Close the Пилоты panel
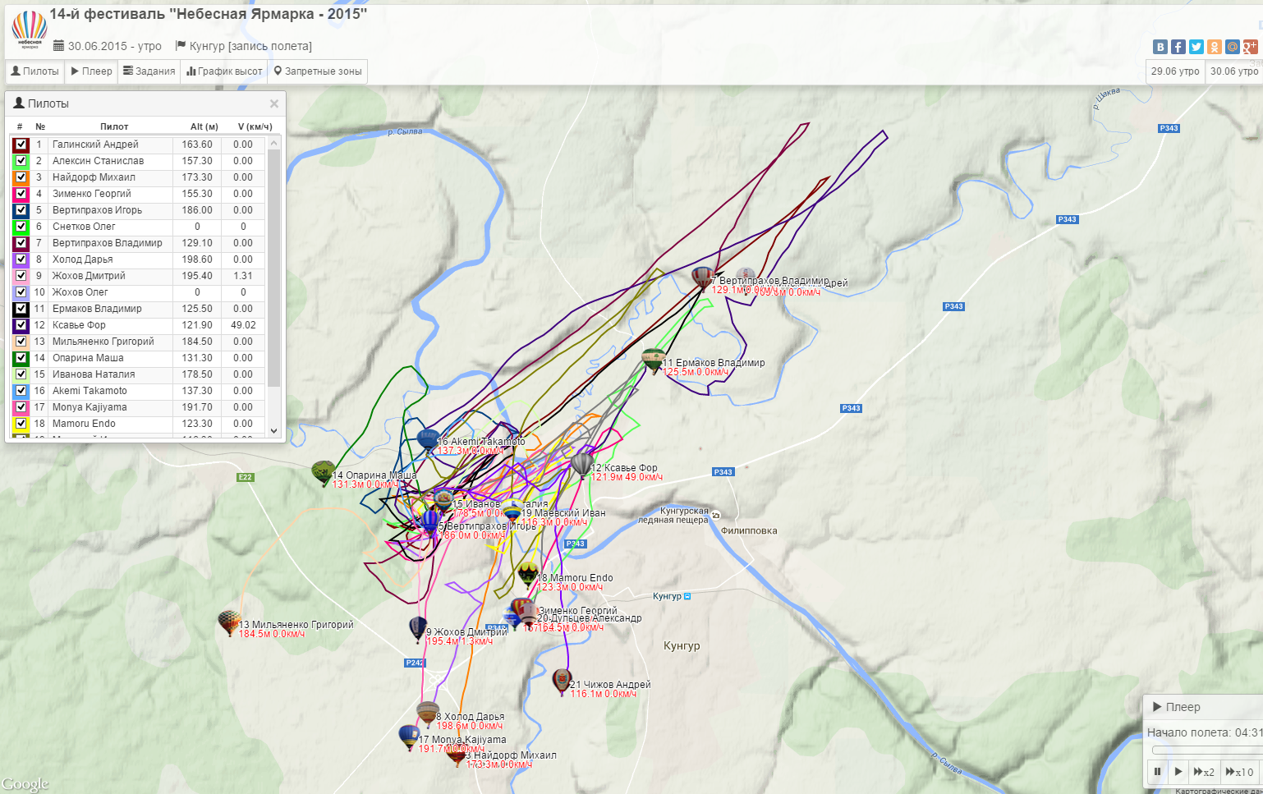 point(274,103)
